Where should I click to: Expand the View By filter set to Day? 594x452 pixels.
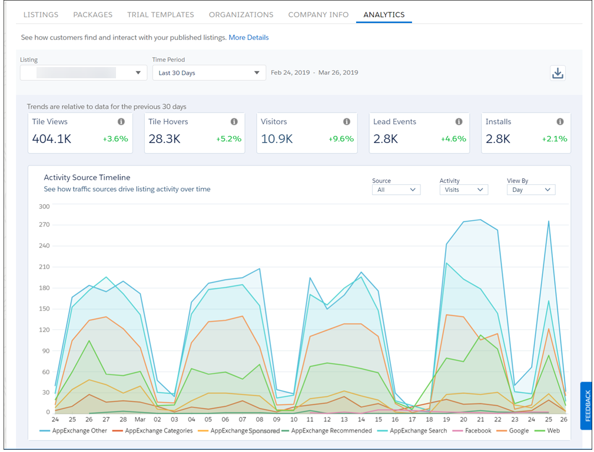(x=531, y=190)
